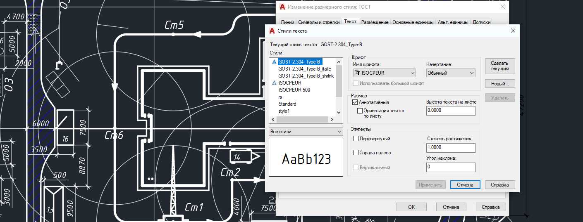Click Ст6 label in drawing
583x222 pixels.
click(114, 135)
